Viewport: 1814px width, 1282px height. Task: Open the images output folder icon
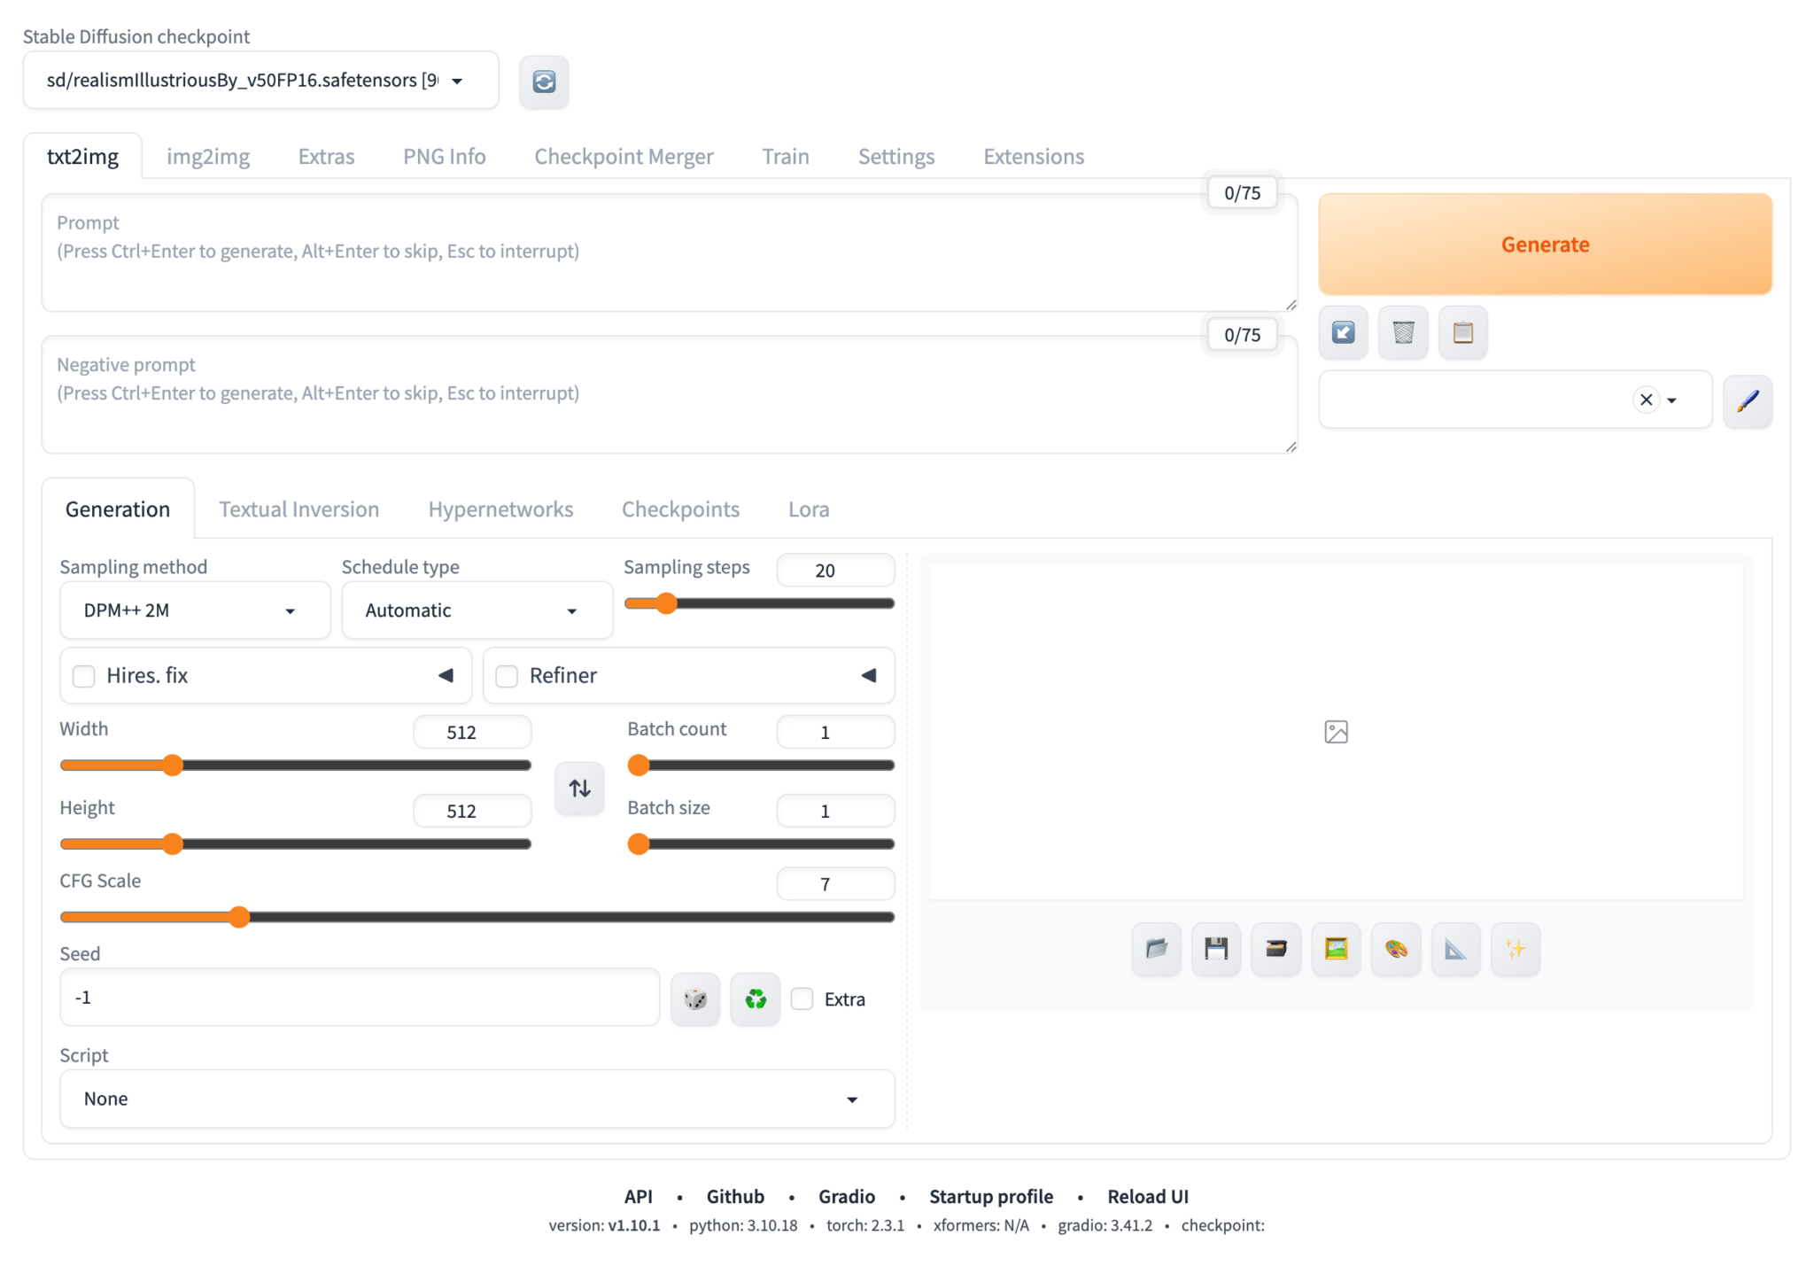[x=1155, y=949]
